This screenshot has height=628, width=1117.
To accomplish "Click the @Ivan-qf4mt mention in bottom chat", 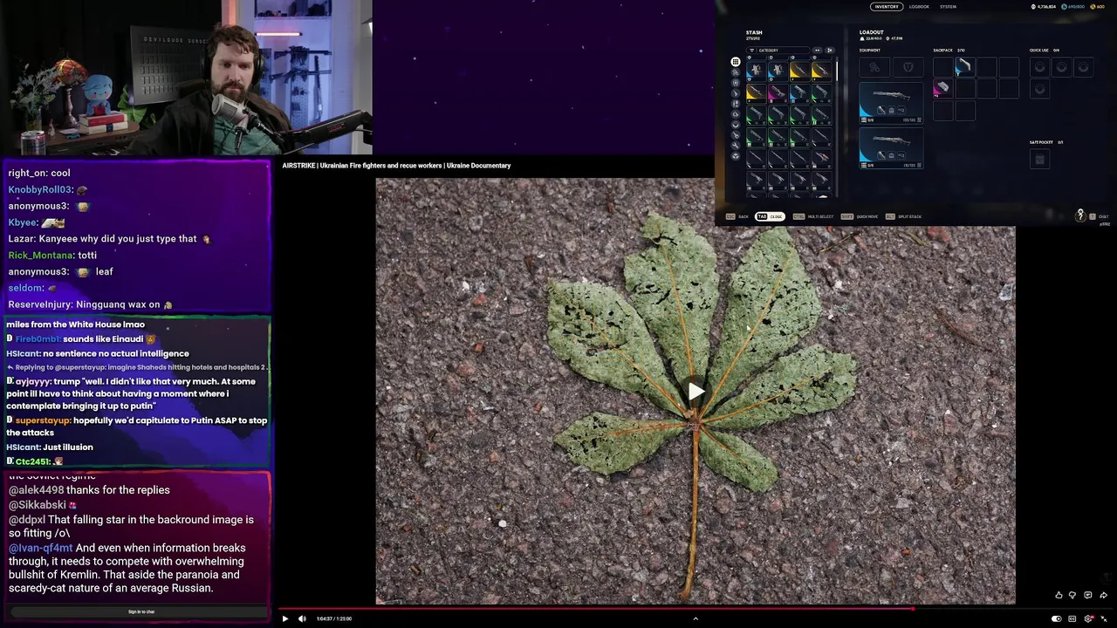I will click(41, 548).
